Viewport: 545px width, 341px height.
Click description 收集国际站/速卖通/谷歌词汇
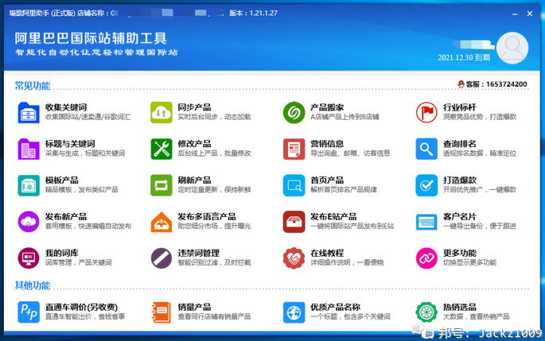coord(88,117)
